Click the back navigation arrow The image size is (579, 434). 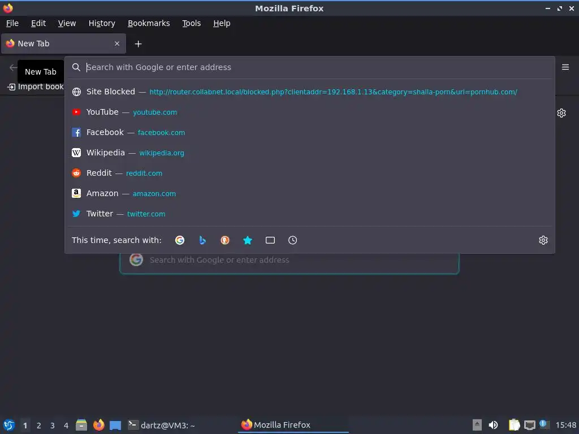[x=14, y=67]
